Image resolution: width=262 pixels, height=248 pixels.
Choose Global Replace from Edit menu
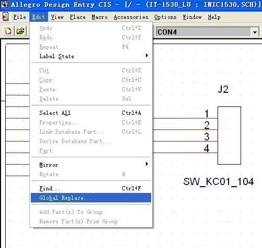(91, 198)
